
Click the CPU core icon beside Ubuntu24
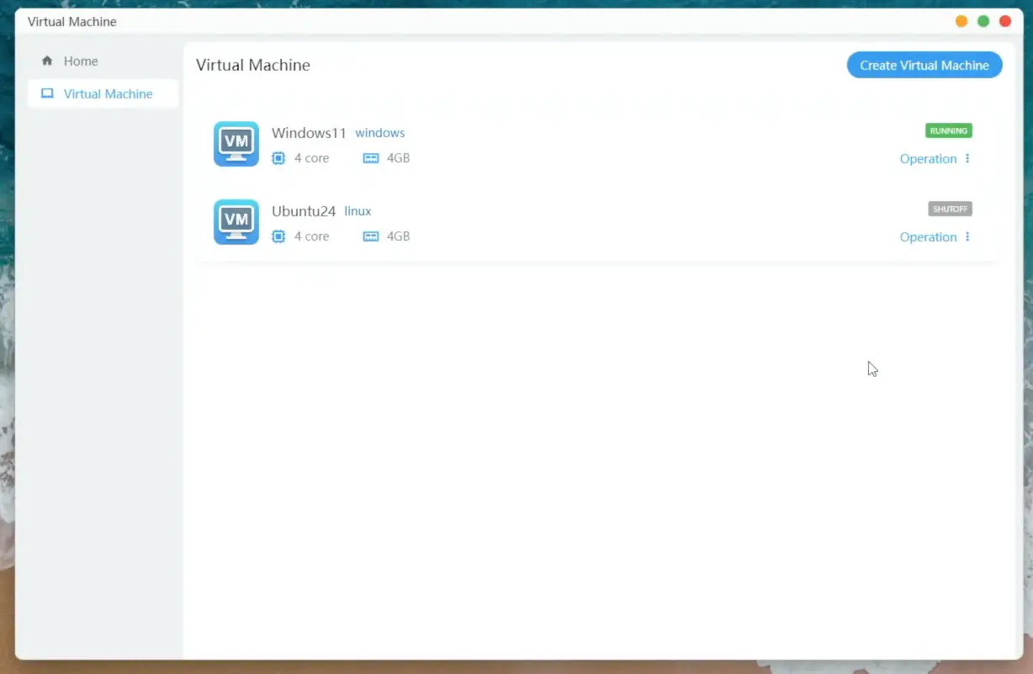tap(278, 236)
